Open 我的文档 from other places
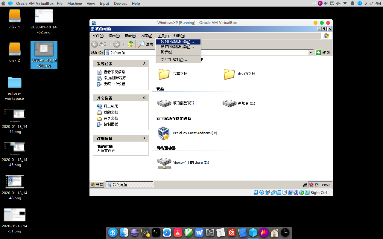This screenshot has height=239, width=383. pos(111,112)
